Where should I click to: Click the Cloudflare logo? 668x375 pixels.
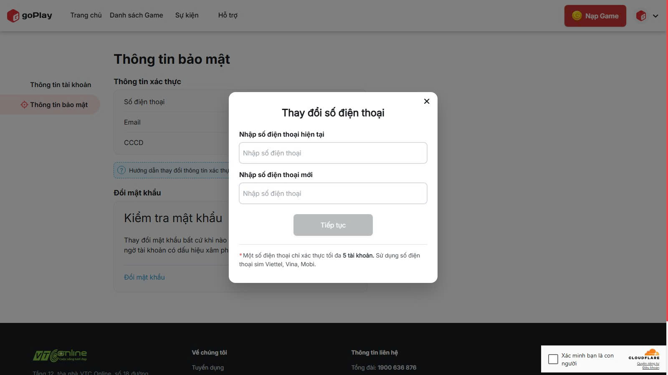point(644,354)
